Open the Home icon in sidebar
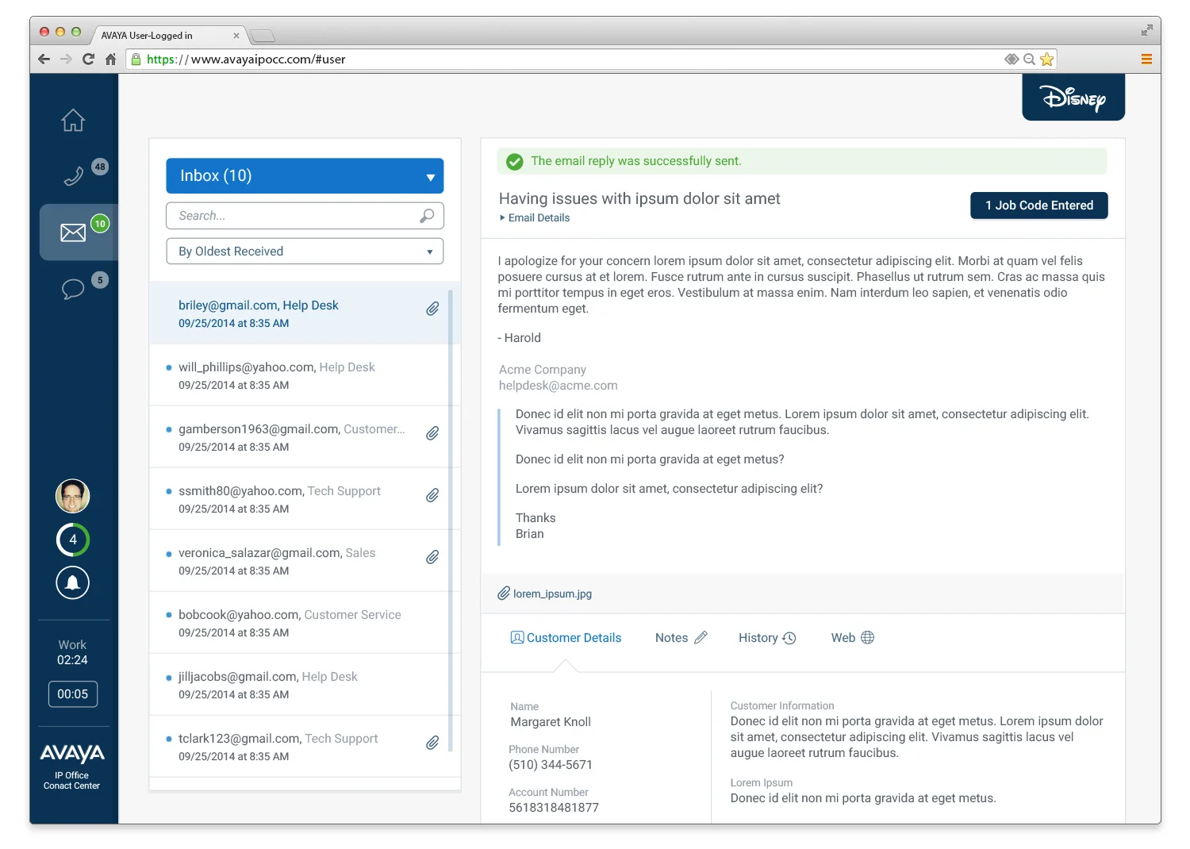1190x849 pixels. (x=73, y=120)
